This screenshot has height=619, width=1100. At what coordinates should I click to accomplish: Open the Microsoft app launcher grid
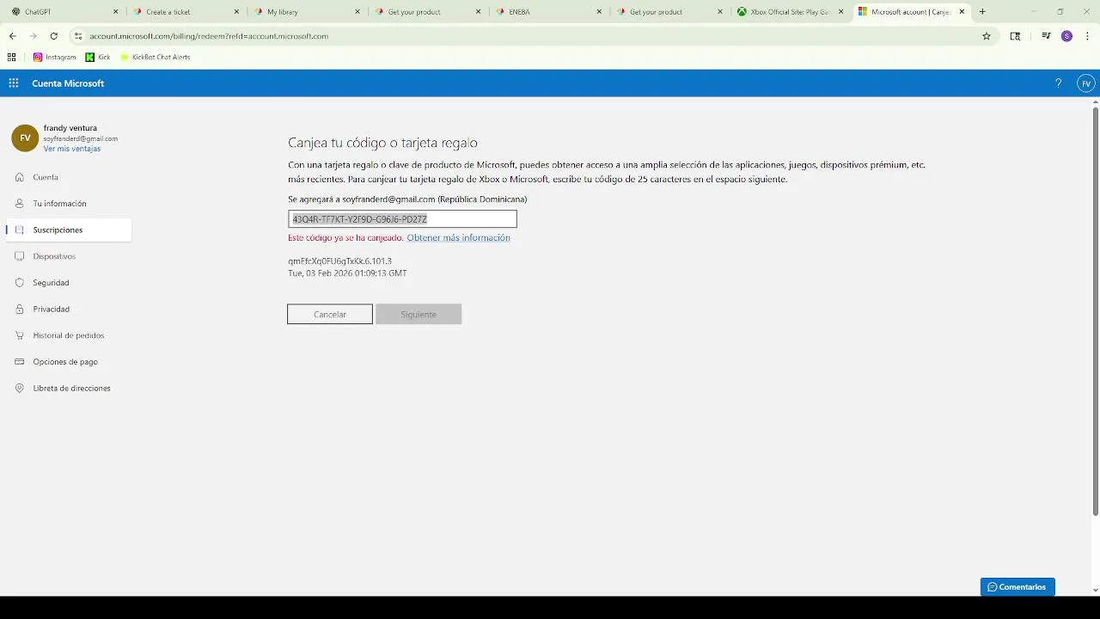pos(14,83)
